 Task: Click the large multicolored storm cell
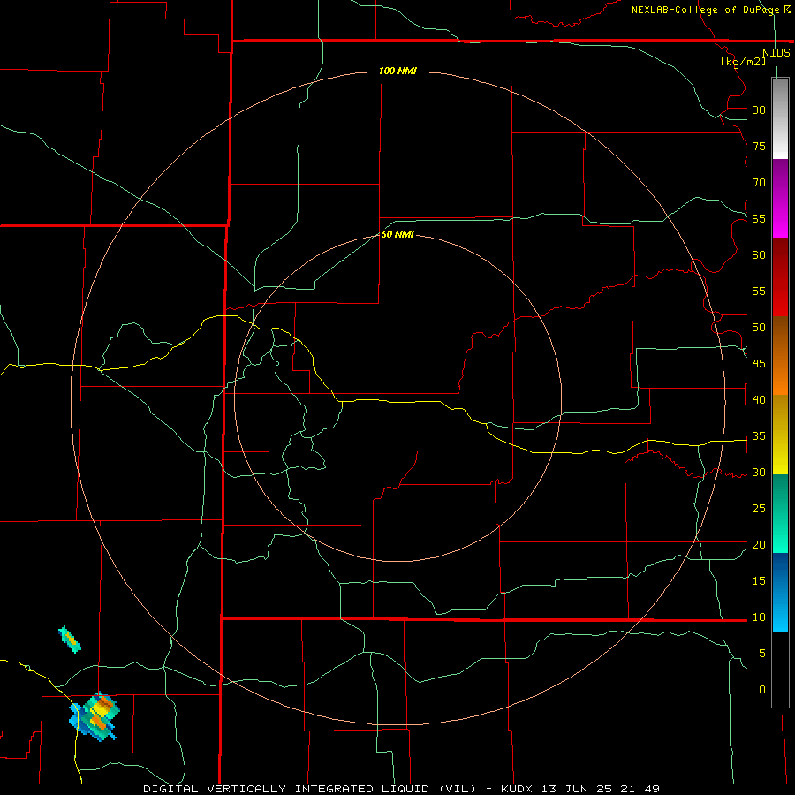point(95,716)
